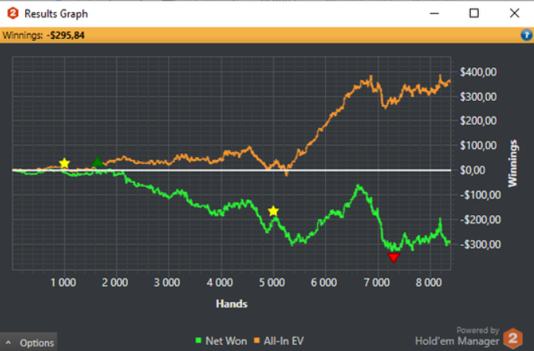Click the Results Graph window title
534x351 pixels.
click(56, 13)
